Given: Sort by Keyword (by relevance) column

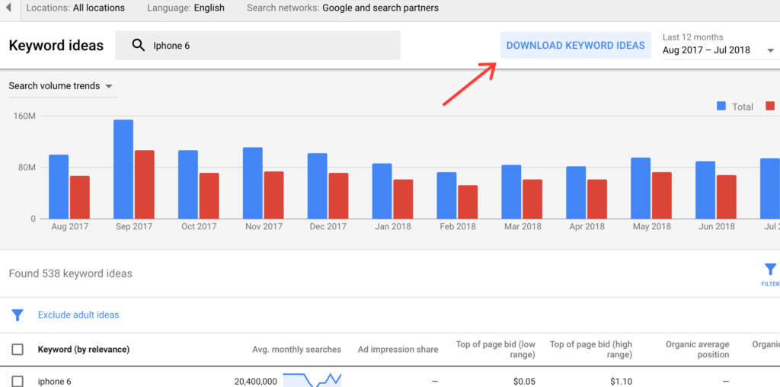Looking at the screenshot, I should pyautogui.click(x=84, y=349).
